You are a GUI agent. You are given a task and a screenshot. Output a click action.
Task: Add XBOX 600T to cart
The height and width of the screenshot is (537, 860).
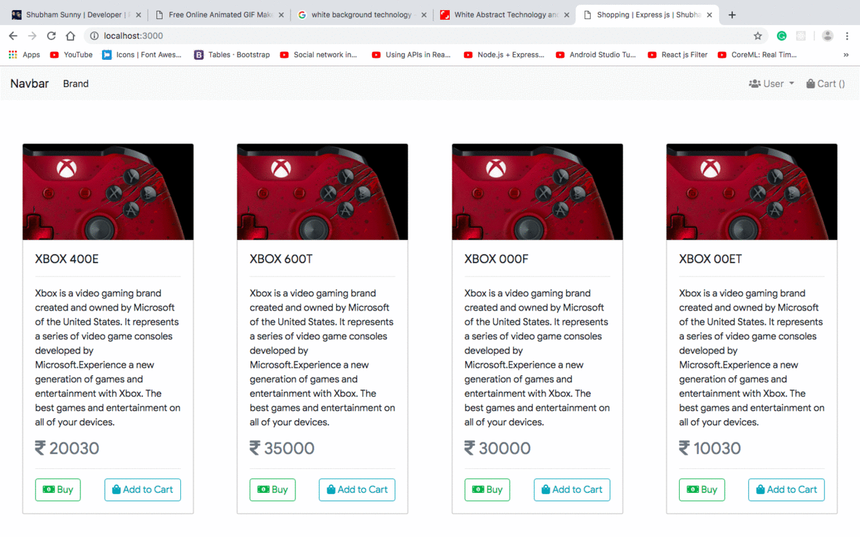tap(357, 489)
